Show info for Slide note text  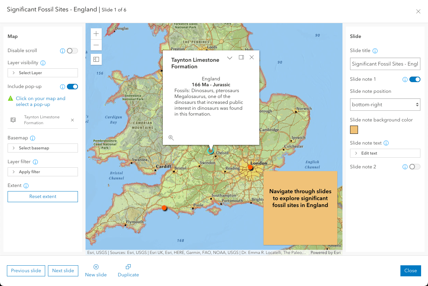(x=386, y=143)
